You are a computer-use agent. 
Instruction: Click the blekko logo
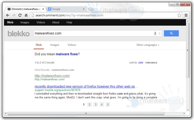pos(19,34)
